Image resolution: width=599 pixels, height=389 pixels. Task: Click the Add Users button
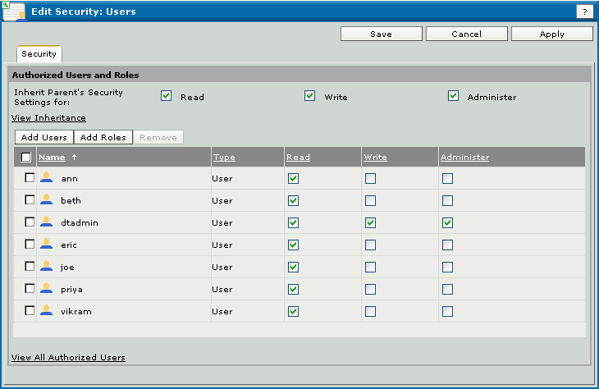coord(44,137)
